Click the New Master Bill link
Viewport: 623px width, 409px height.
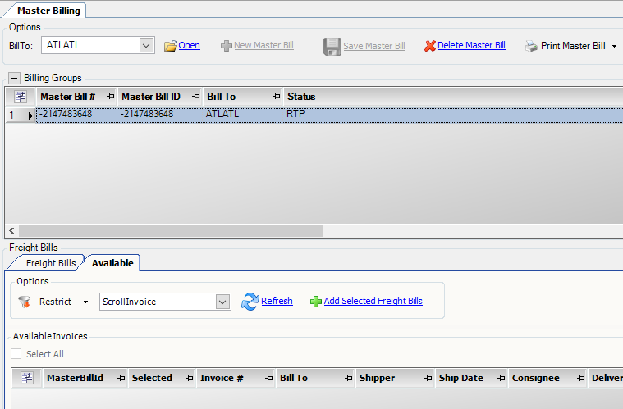pos(263,46)
